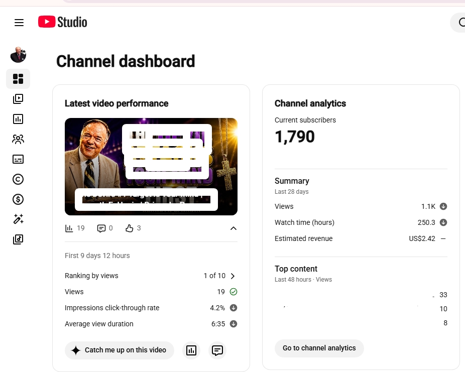Click down-arrow indicator for Impressions click-through rate
The height and width of the screenshot is (372, 465).
coord(234,308)
